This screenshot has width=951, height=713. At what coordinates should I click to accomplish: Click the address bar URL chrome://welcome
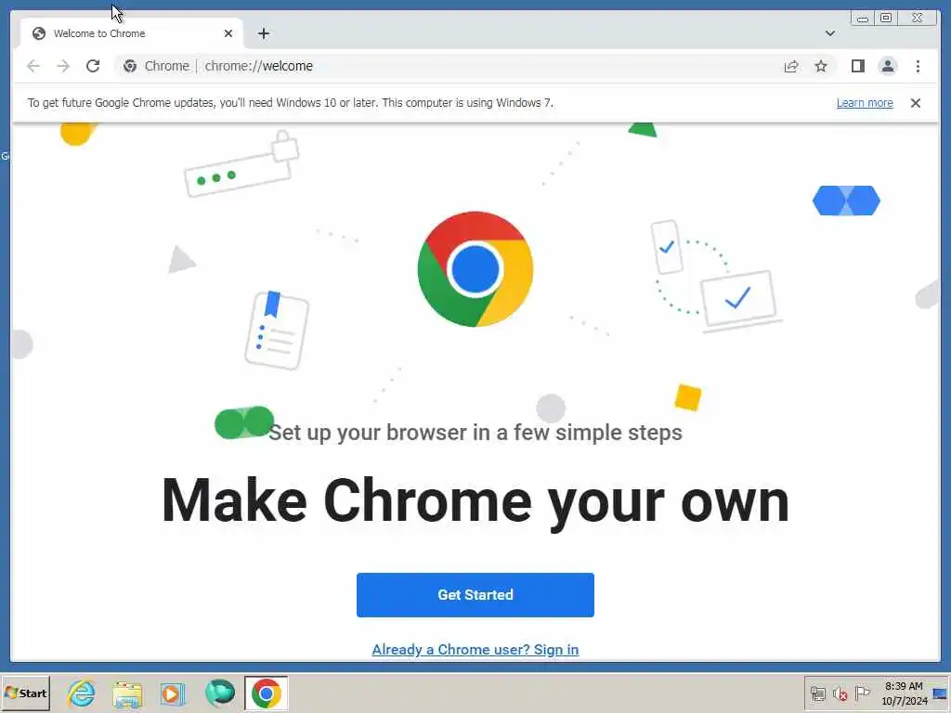click(x=259, y=66)
